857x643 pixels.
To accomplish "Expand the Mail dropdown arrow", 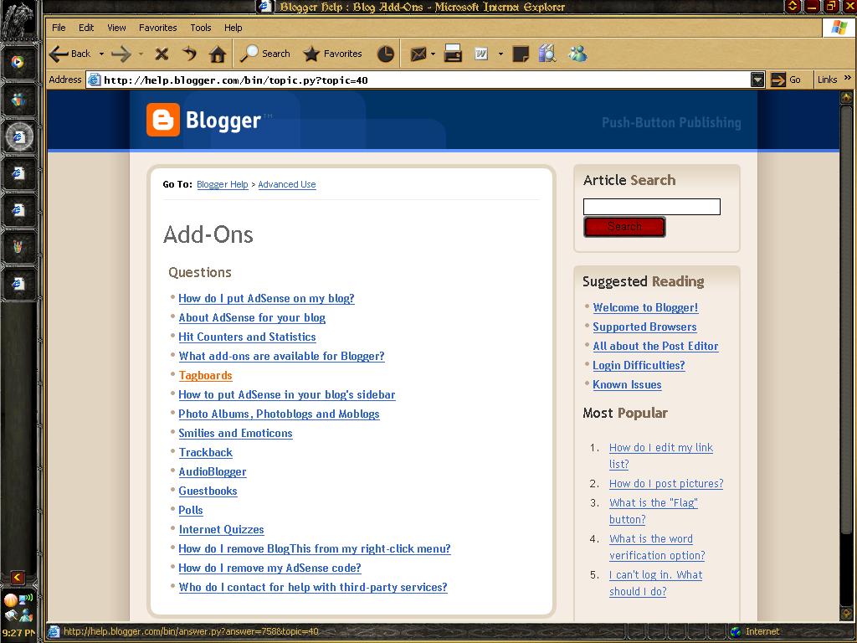I will pyautogui.click(x=433, y=54).
